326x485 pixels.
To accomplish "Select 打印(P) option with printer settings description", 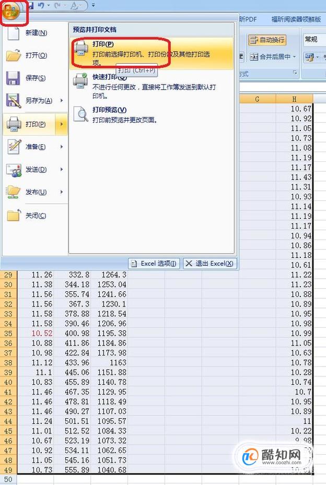I will (152, 53).
